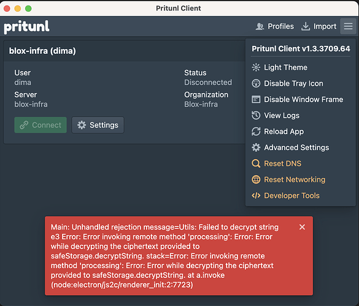The width and height of the screenshot is (359, 306).
Task: Click the Import download arrow icon
Action: click(306, 26)
